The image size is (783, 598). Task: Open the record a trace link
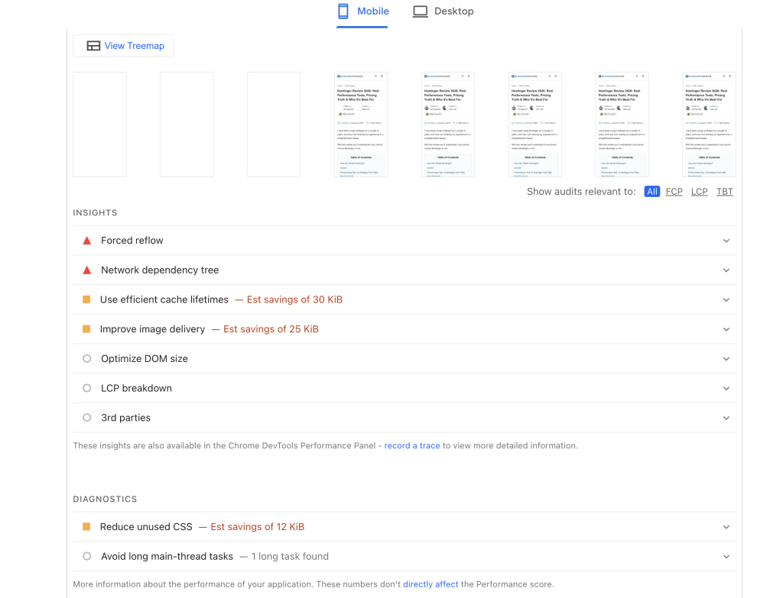[x=412, y=445]
